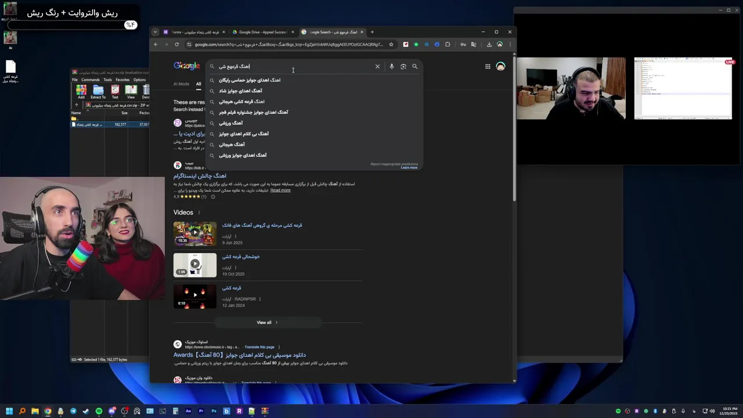Play the 1:06 video thumbnail
Image resolution: width=743 pixels, height=418 pixels.
click(x=195, y=265)
